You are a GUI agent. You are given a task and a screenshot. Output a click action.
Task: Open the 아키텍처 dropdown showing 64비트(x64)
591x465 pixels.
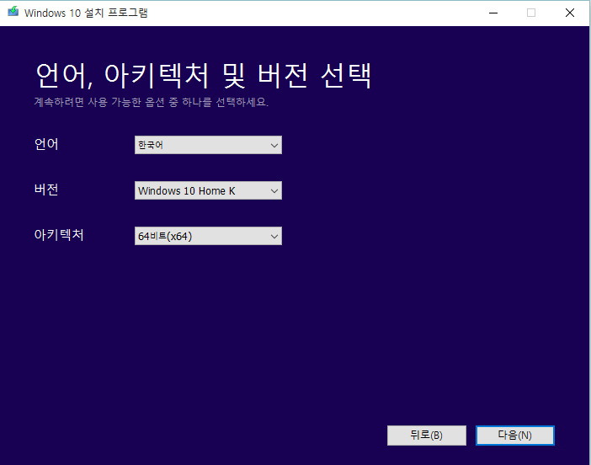208,236
